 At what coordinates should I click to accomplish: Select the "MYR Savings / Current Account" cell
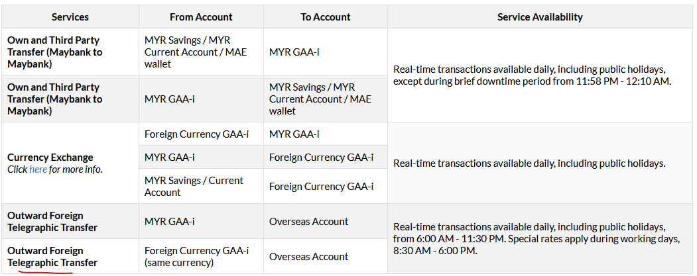[x=194, y=187]
